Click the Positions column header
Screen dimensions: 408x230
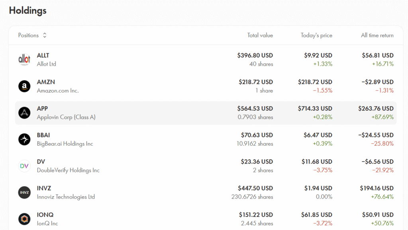pos(28,35)
